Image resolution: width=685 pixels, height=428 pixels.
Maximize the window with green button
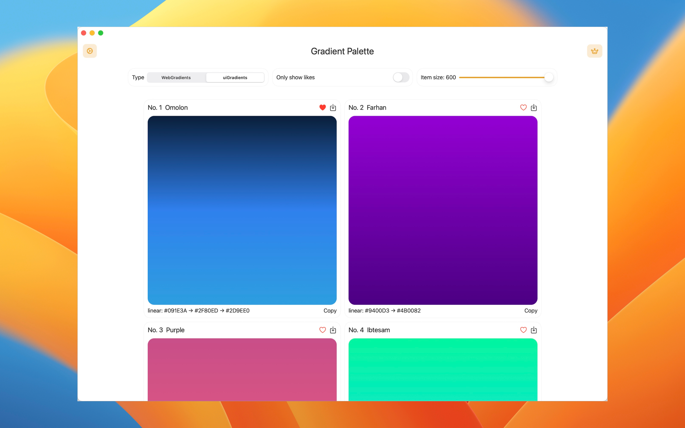101,33
